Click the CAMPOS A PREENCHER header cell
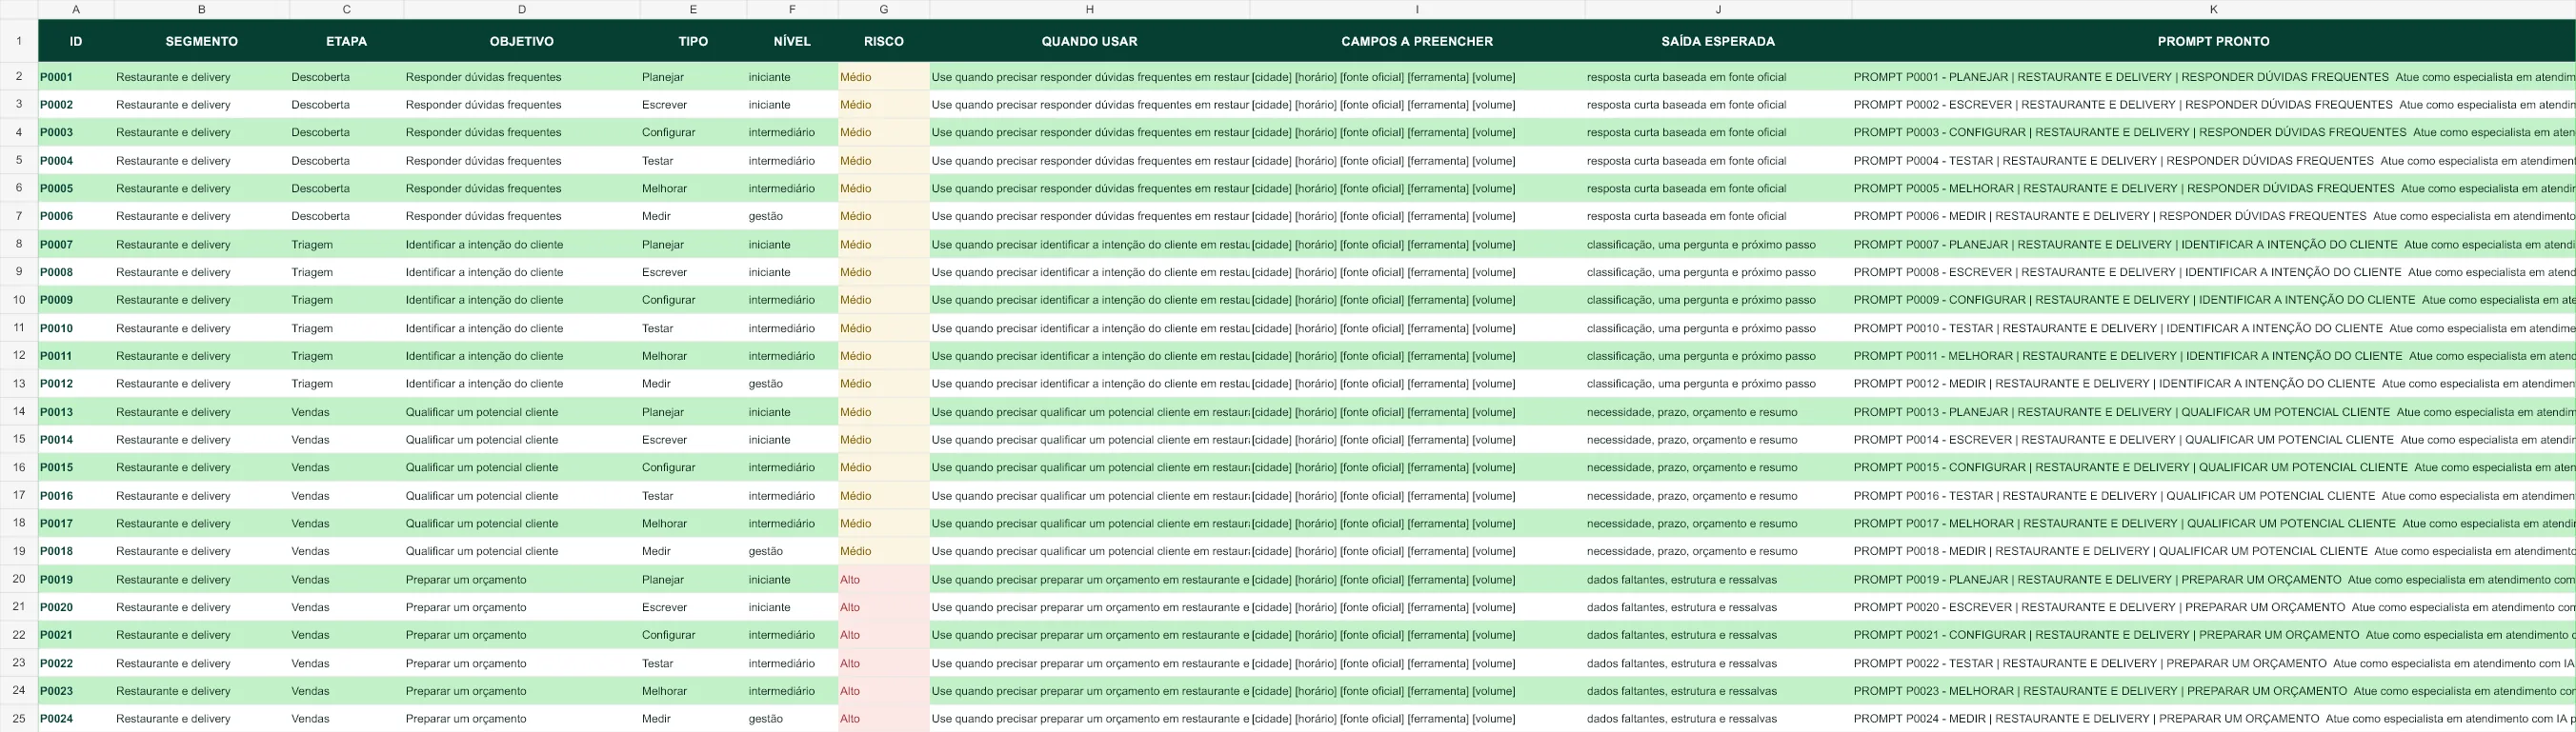The width and height of the screenshot is (2576, 732). tap(1417, 41)
